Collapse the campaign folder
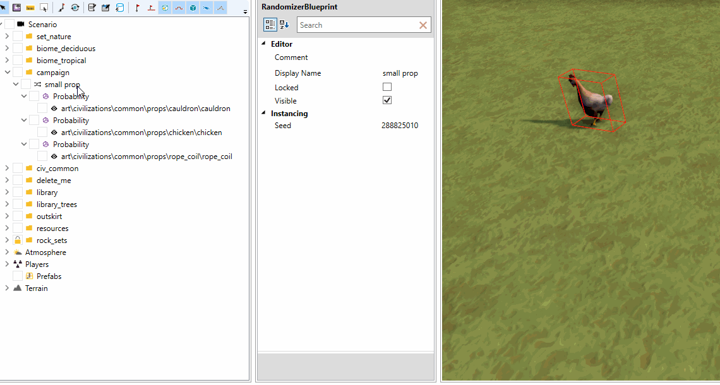This screenshot has height=385, width=720. click(7, 72)
